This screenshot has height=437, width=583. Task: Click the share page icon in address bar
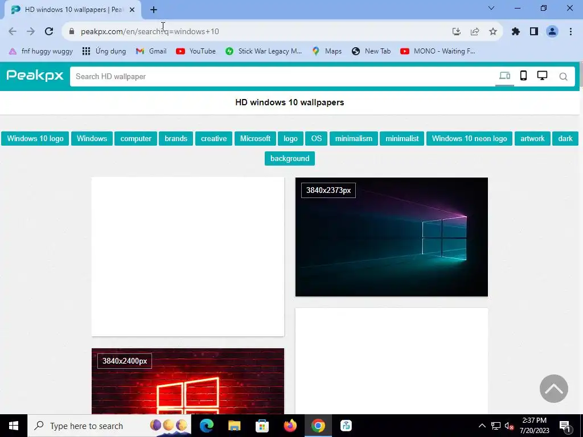475,32
